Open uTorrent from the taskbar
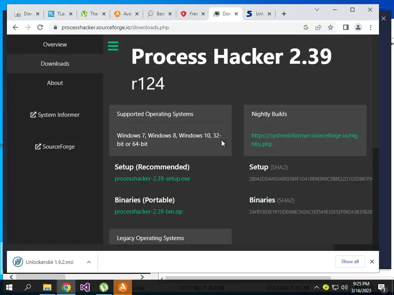The image size is (394, 295). pos(104,287)
